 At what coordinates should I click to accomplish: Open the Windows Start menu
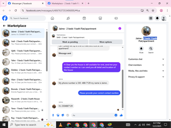pyautogui.click(x=4, y=125)
